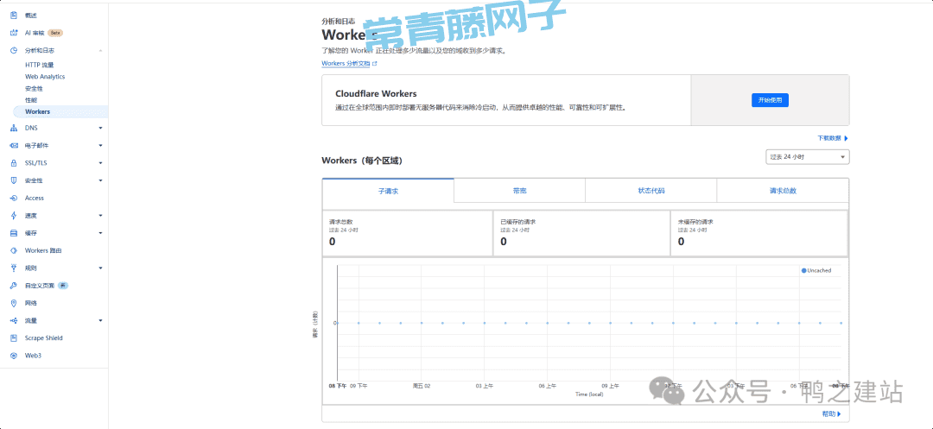The height and width of the screenshot is (429, 933).
Task: Toggle the Uncached legend in chart
Action: 816,270
